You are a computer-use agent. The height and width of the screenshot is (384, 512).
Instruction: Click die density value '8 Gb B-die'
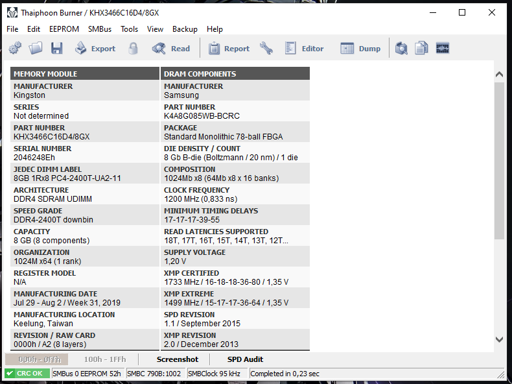183,158
